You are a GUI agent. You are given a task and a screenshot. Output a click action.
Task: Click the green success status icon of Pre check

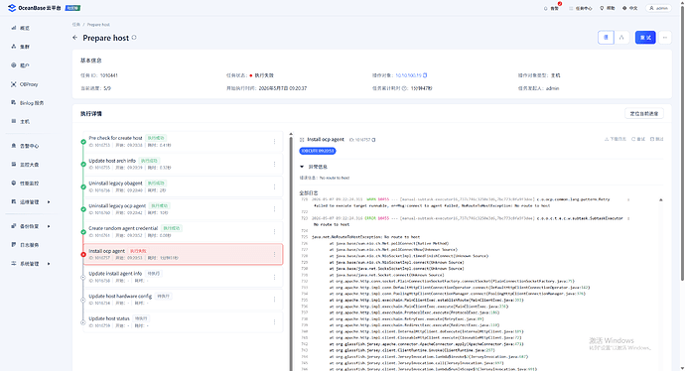click(83, 142)
